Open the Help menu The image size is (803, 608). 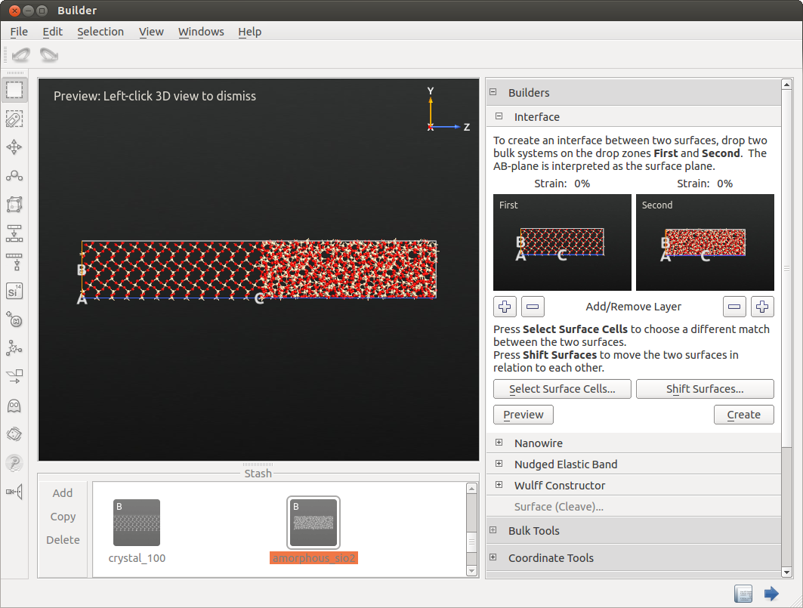point(249,32)
